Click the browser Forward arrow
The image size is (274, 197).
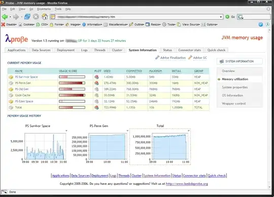(x=16, y=17)
